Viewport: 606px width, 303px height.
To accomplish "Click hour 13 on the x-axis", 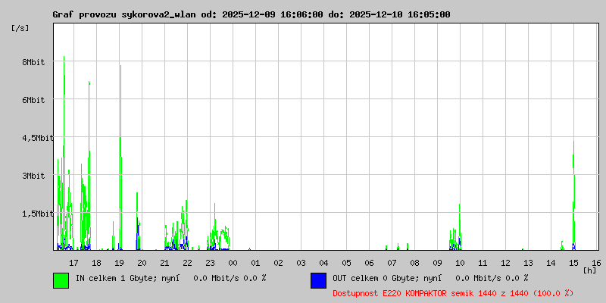I will pos(528,263).
